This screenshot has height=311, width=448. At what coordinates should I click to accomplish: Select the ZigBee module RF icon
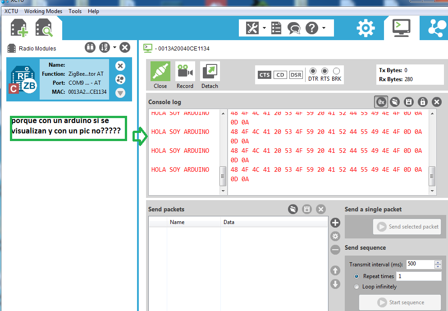23,80
